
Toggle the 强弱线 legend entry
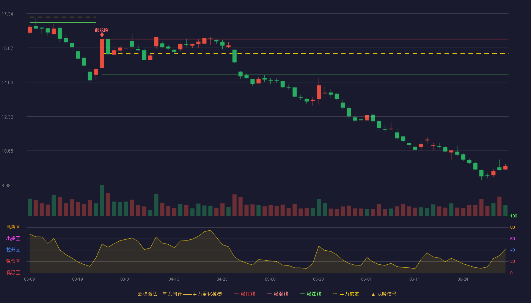pyautogui.click(x=278, y=294)
